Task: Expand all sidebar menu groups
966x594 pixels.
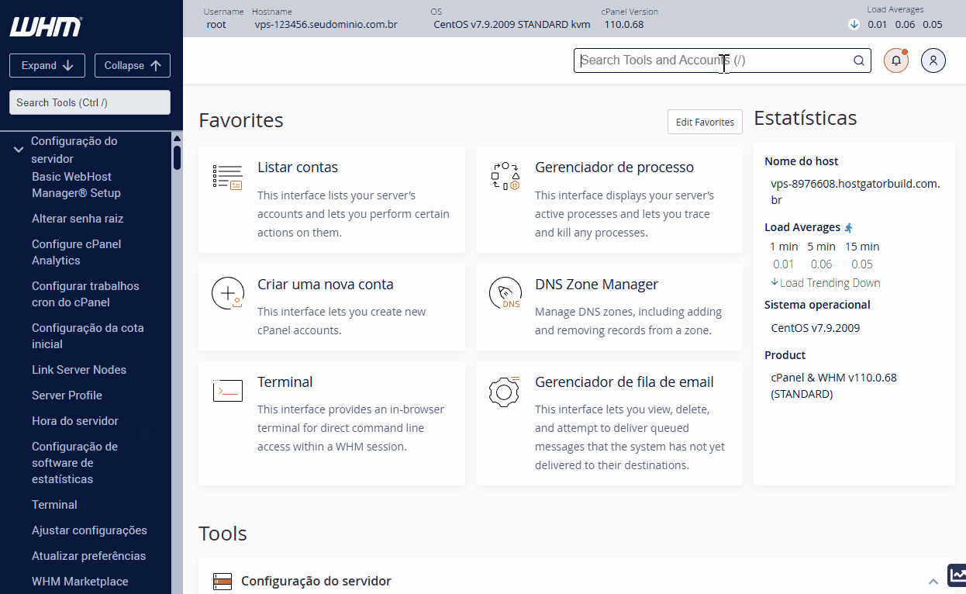Action: 47,66
